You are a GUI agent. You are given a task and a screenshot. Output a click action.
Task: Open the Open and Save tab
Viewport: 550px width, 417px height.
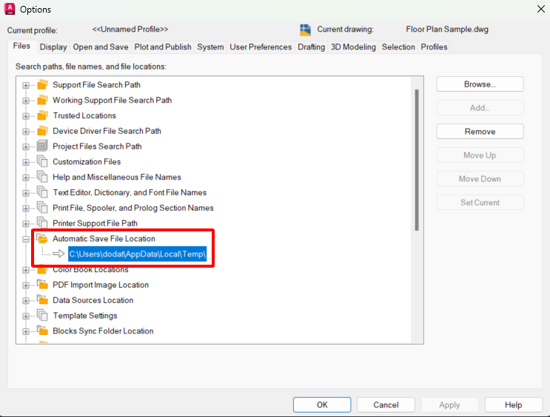(101, 47)
